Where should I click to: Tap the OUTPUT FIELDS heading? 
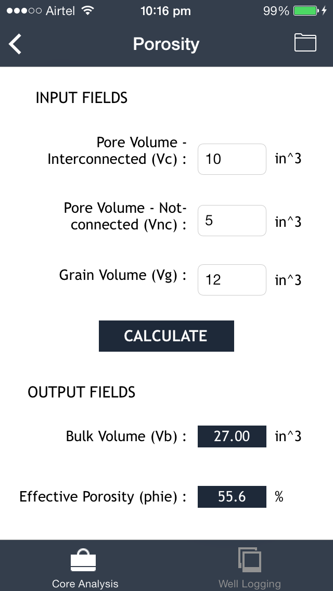point(82,392)
